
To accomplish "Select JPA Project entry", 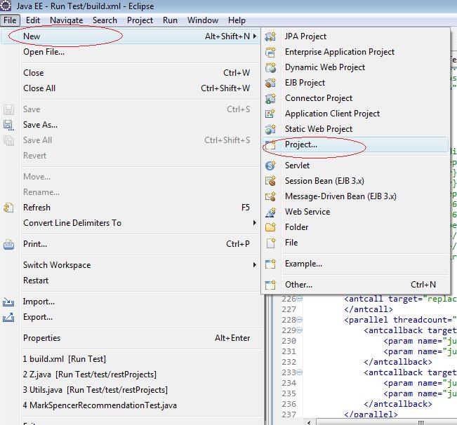I will point(356,36).
